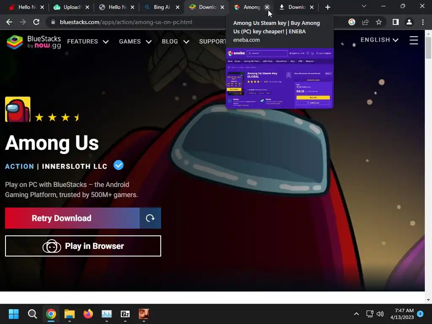Go back with the browser back arrow
This screenshot has height=324, width=432.
(x=9, y=22)
